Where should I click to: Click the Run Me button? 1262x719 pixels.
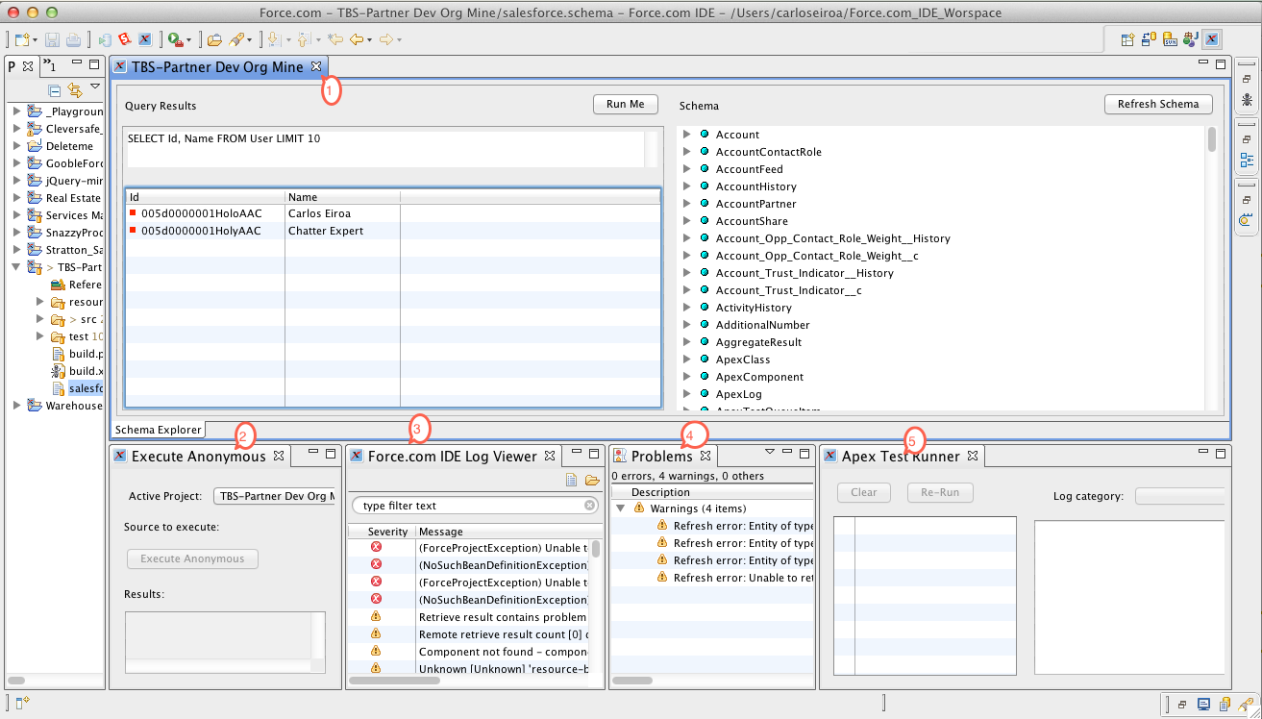coord(626,104)
